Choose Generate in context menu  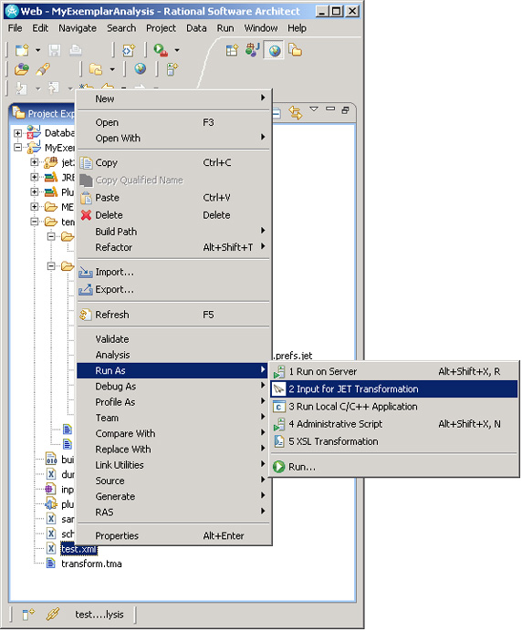tap(174, 496)
